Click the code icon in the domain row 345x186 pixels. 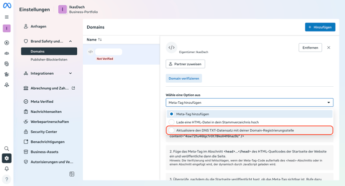[90, 52]
